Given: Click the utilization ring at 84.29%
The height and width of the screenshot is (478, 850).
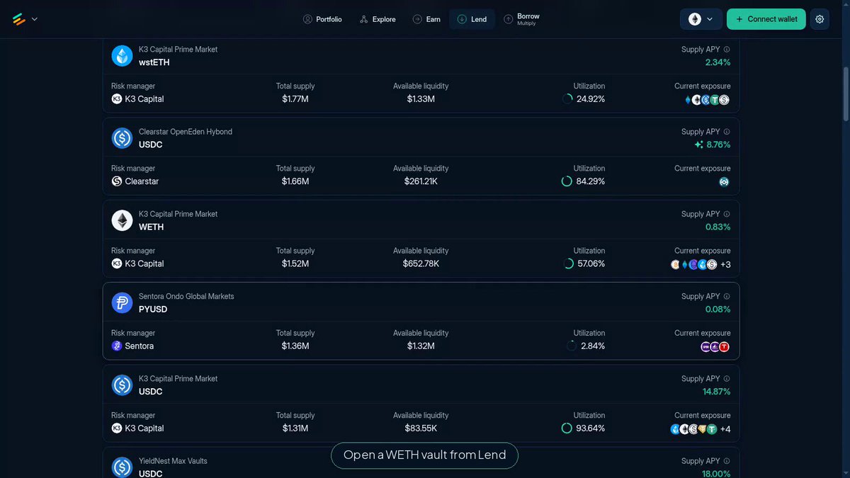Looking at the screenshot, I should click(567, 181).
